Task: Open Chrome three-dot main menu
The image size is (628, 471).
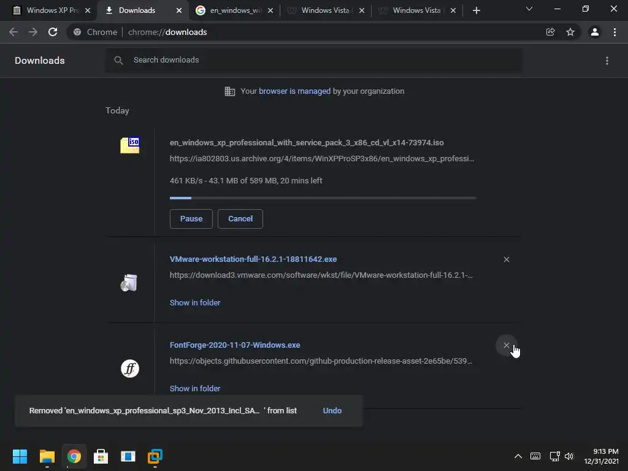Action: 615,32
